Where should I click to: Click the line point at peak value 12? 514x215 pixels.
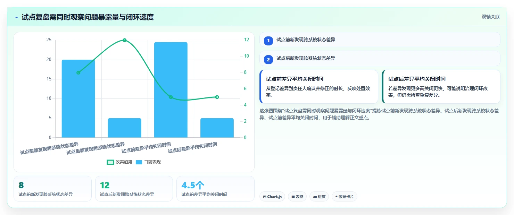click(125, 40)
